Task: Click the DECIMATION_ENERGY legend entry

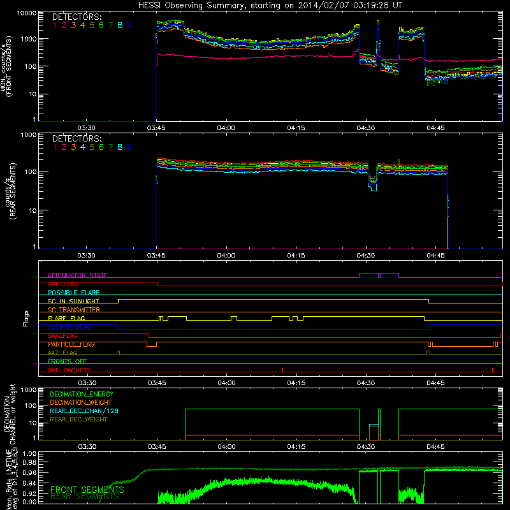Action: tap(82, 394)
